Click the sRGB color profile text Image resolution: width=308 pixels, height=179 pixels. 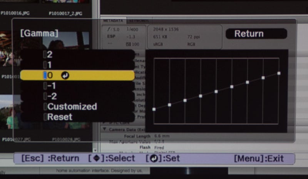[158, 44]
